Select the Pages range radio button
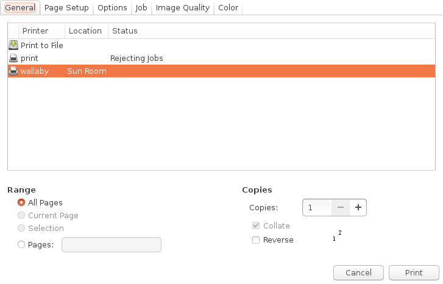443x284 pixels. point(21,244)
